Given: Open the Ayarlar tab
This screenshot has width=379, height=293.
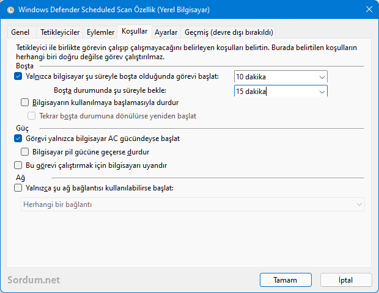Looking at the screenshot, I should coord(166,32).
